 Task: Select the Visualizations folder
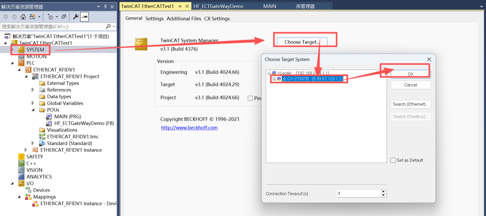tap(58, 130)
